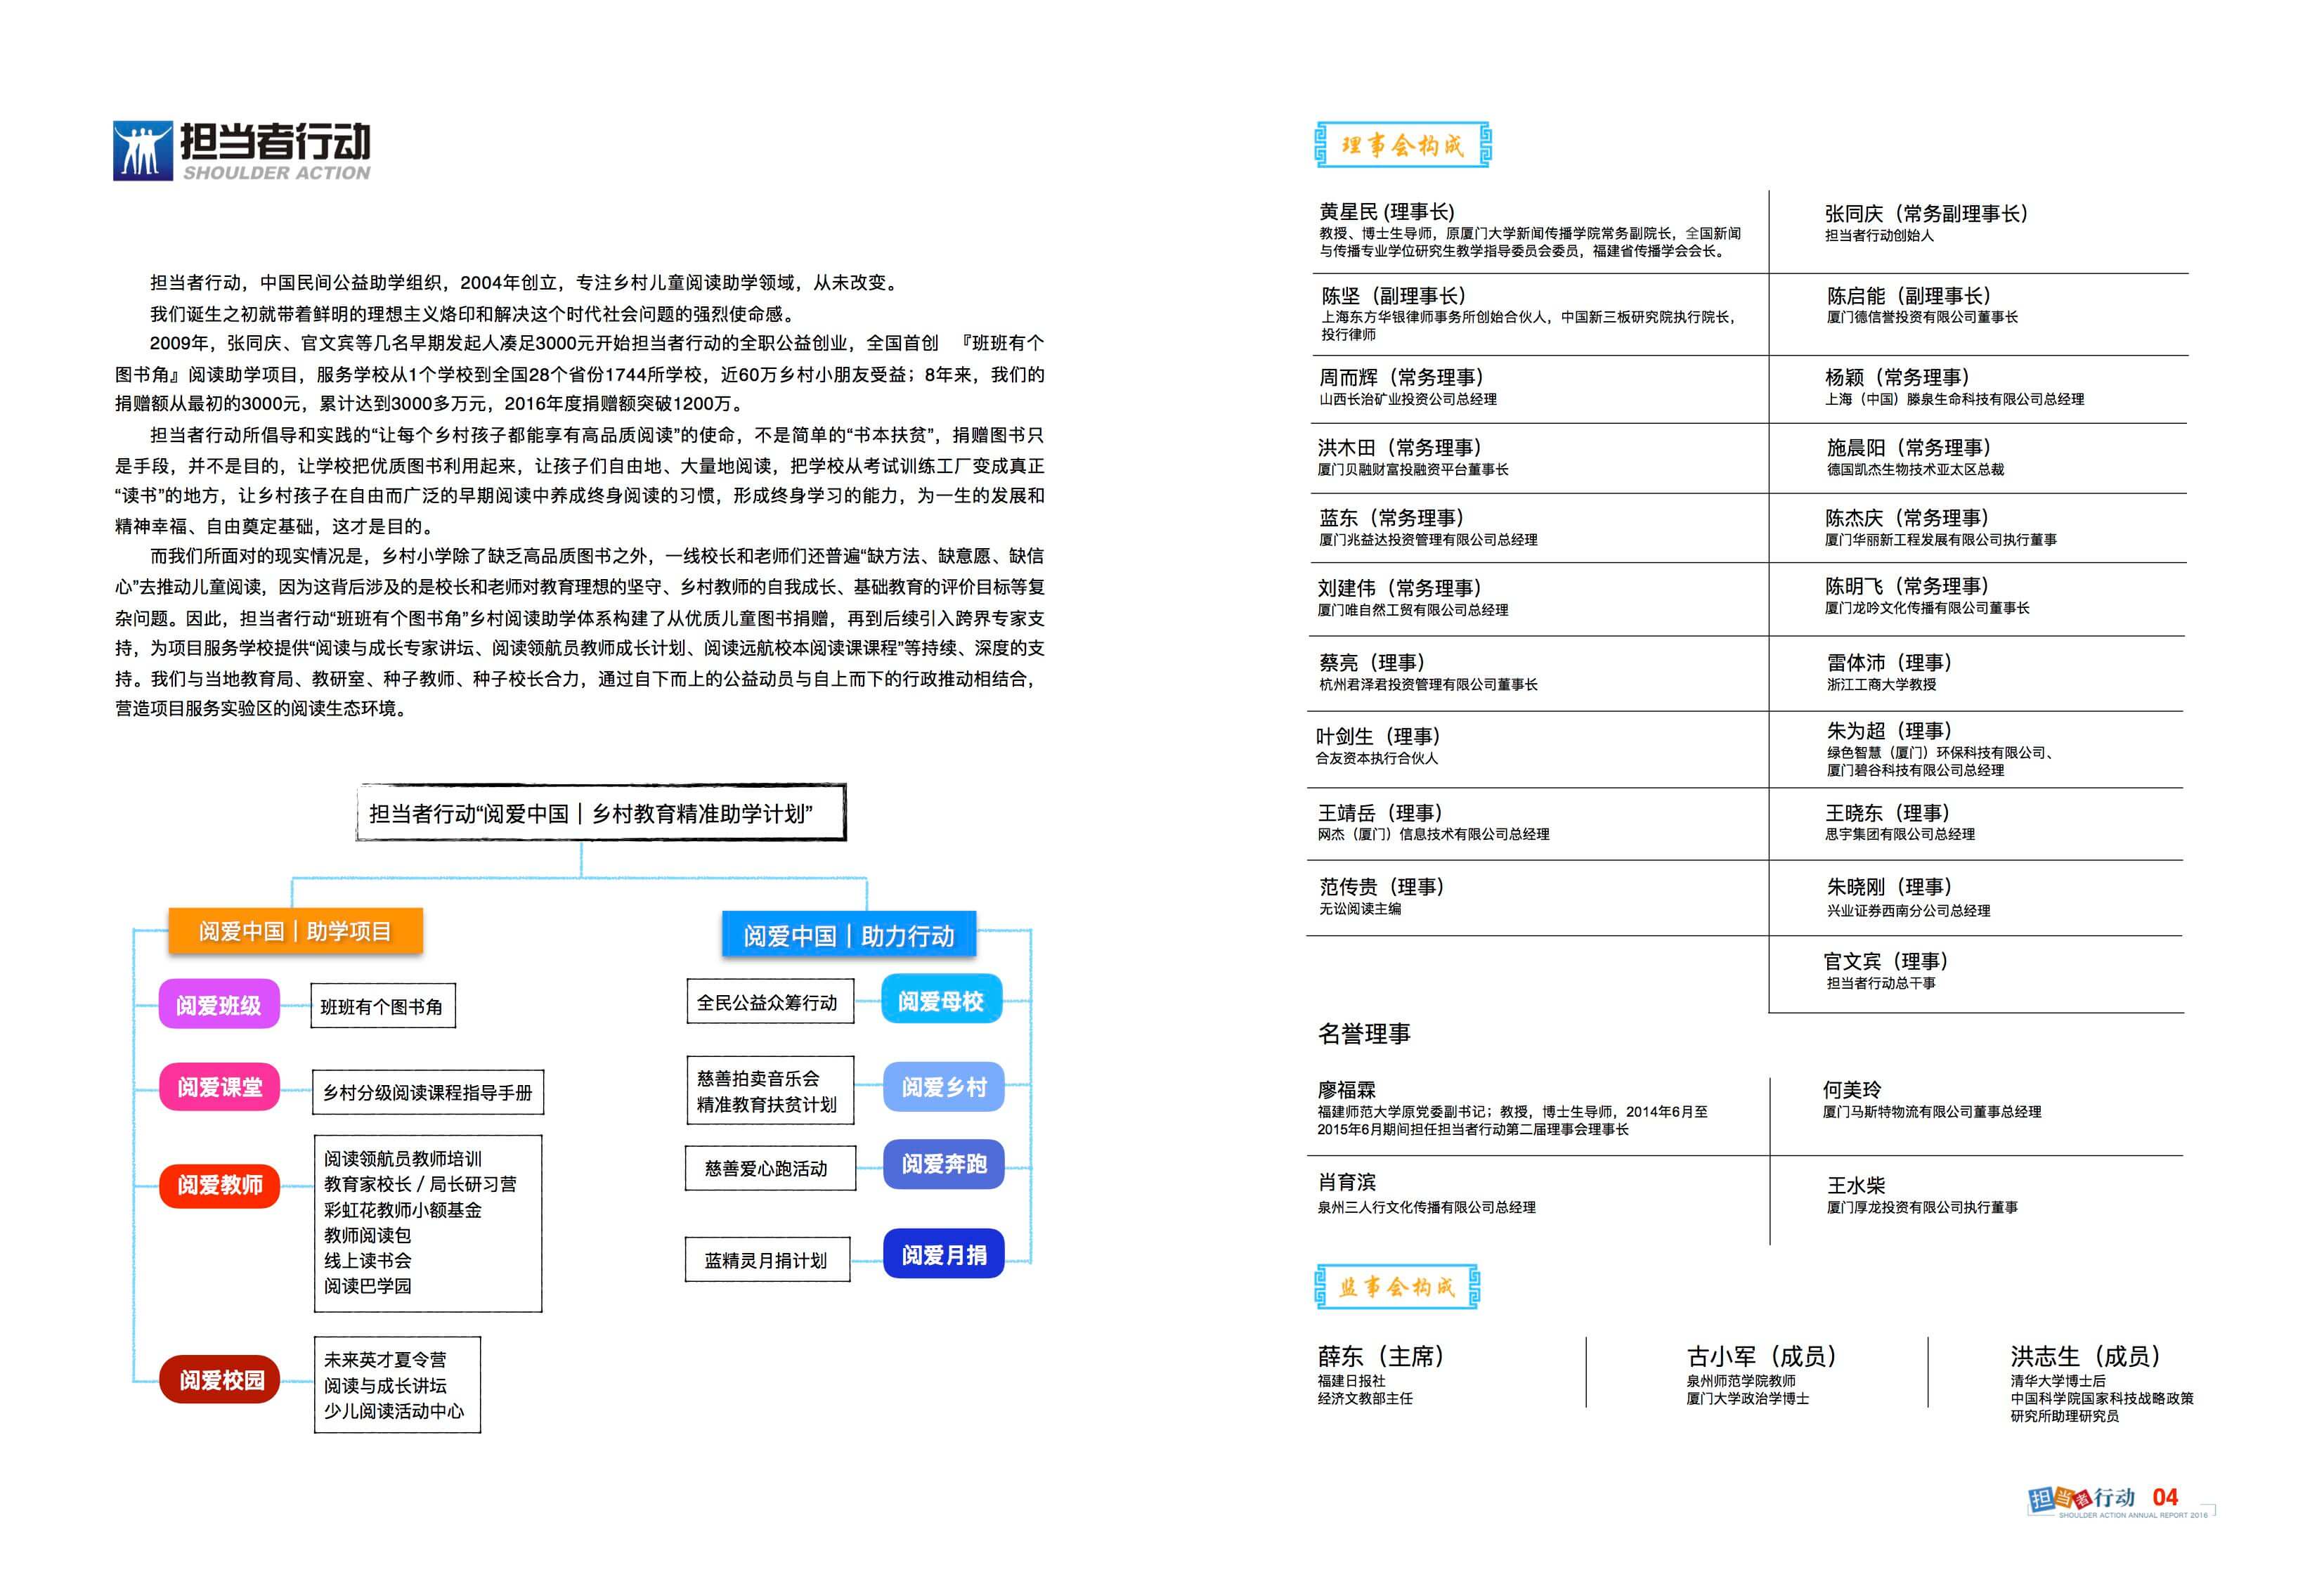The image size is (2324, 1577).
Task: Select the 慈善爱心跑活动 box
Action: [770, 1168]
